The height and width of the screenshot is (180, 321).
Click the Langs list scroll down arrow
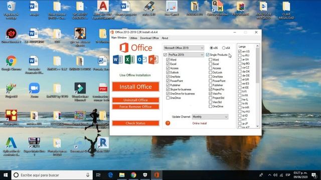tap(257, 126)
